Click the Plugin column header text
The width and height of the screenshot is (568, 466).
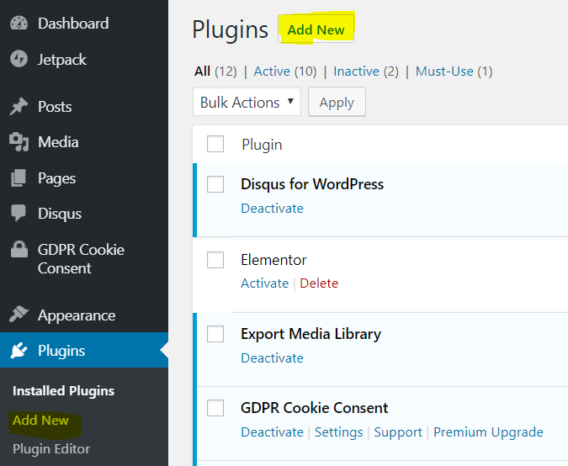click(262, 145)
